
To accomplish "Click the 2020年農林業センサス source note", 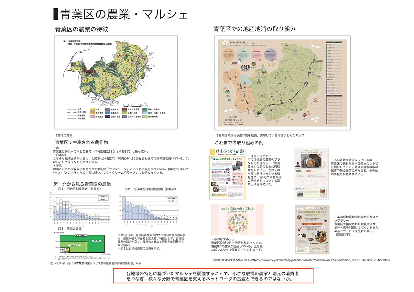I will pyautogui.click(x=96, y=263).
